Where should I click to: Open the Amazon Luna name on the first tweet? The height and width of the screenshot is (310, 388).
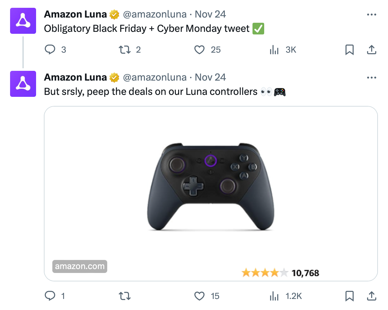tap(75, 15)
